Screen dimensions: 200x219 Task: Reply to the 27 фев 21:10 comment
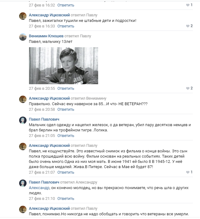(x=66, y=198)
